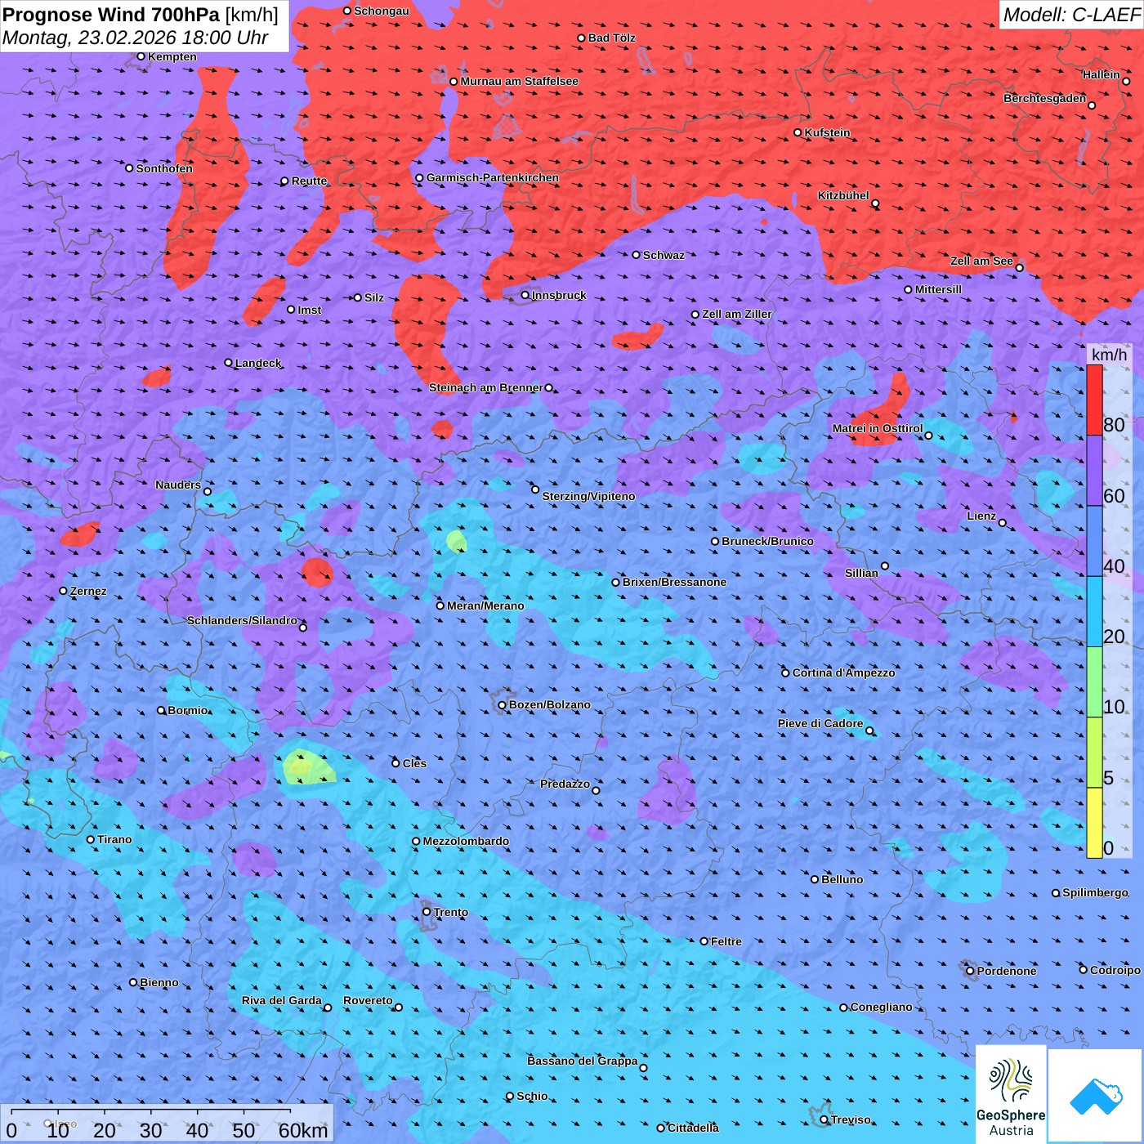Select the cyan 20 km/h legend swatch
The width and height of the screenshot is (1144, 1144).
pos(1094,611)
